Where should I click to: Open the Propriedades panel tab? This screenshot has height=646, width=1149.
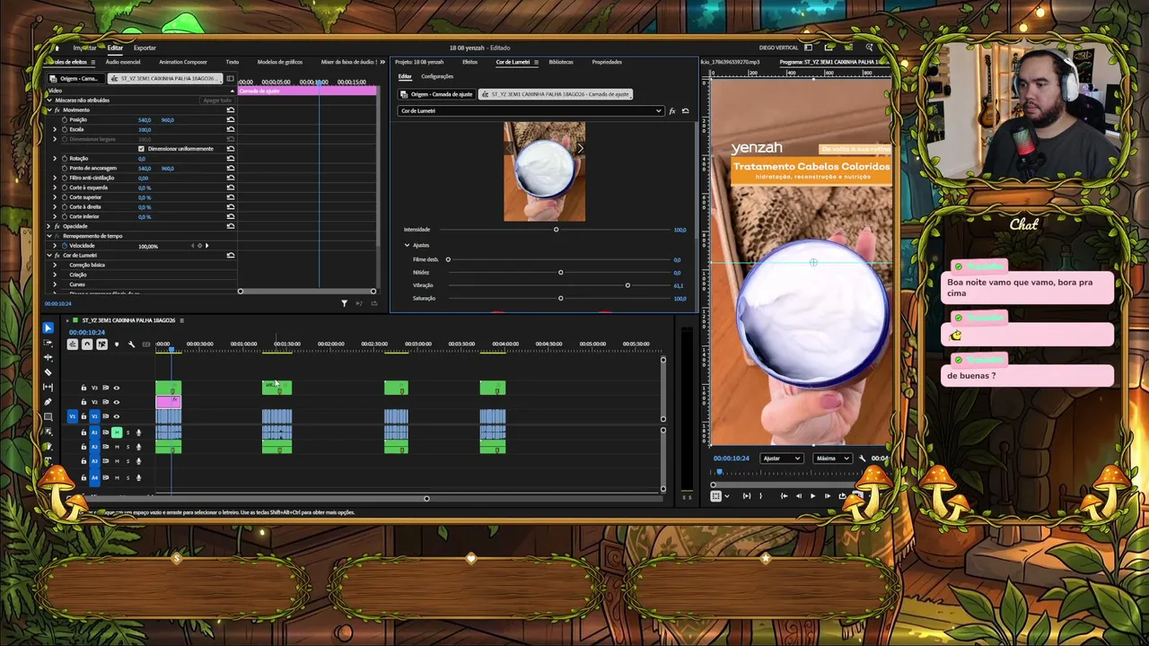click(x=607, y=62)
